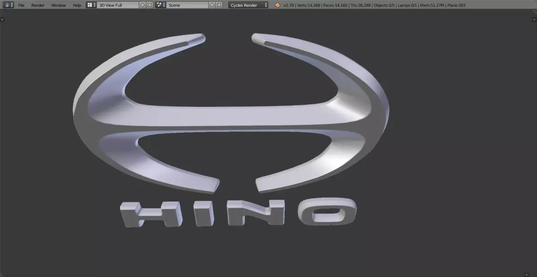The height and width of the screenshot is (277, 537).
Task: Click the Scene name field
Action: (188, 5)
